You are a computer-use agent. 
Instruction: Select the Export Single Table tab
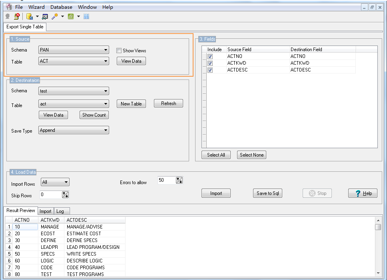point(25,27)
